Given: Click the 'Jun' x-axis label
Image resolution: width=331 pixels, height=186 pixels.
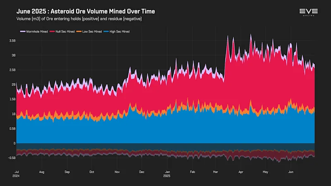Looking at the screenshot, I should click(291, 172).
